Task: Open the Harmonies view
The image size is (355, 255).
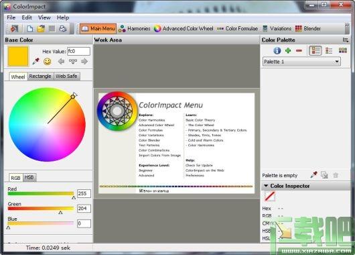Action: [134, 29]
